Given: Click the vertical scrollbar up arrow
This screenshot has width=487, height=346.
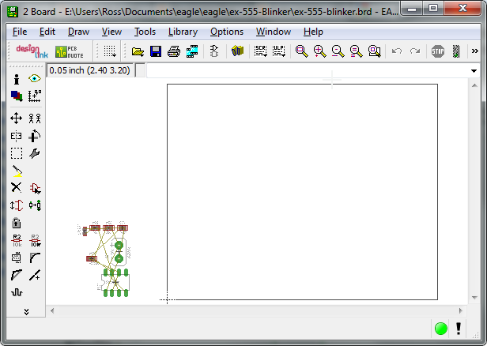Looking at the screenshot, I should [x=474, y=85].
